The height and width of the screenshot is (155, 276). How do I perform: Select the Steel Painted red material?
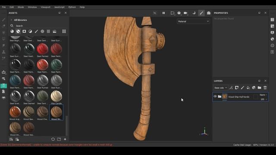[42, 50]
